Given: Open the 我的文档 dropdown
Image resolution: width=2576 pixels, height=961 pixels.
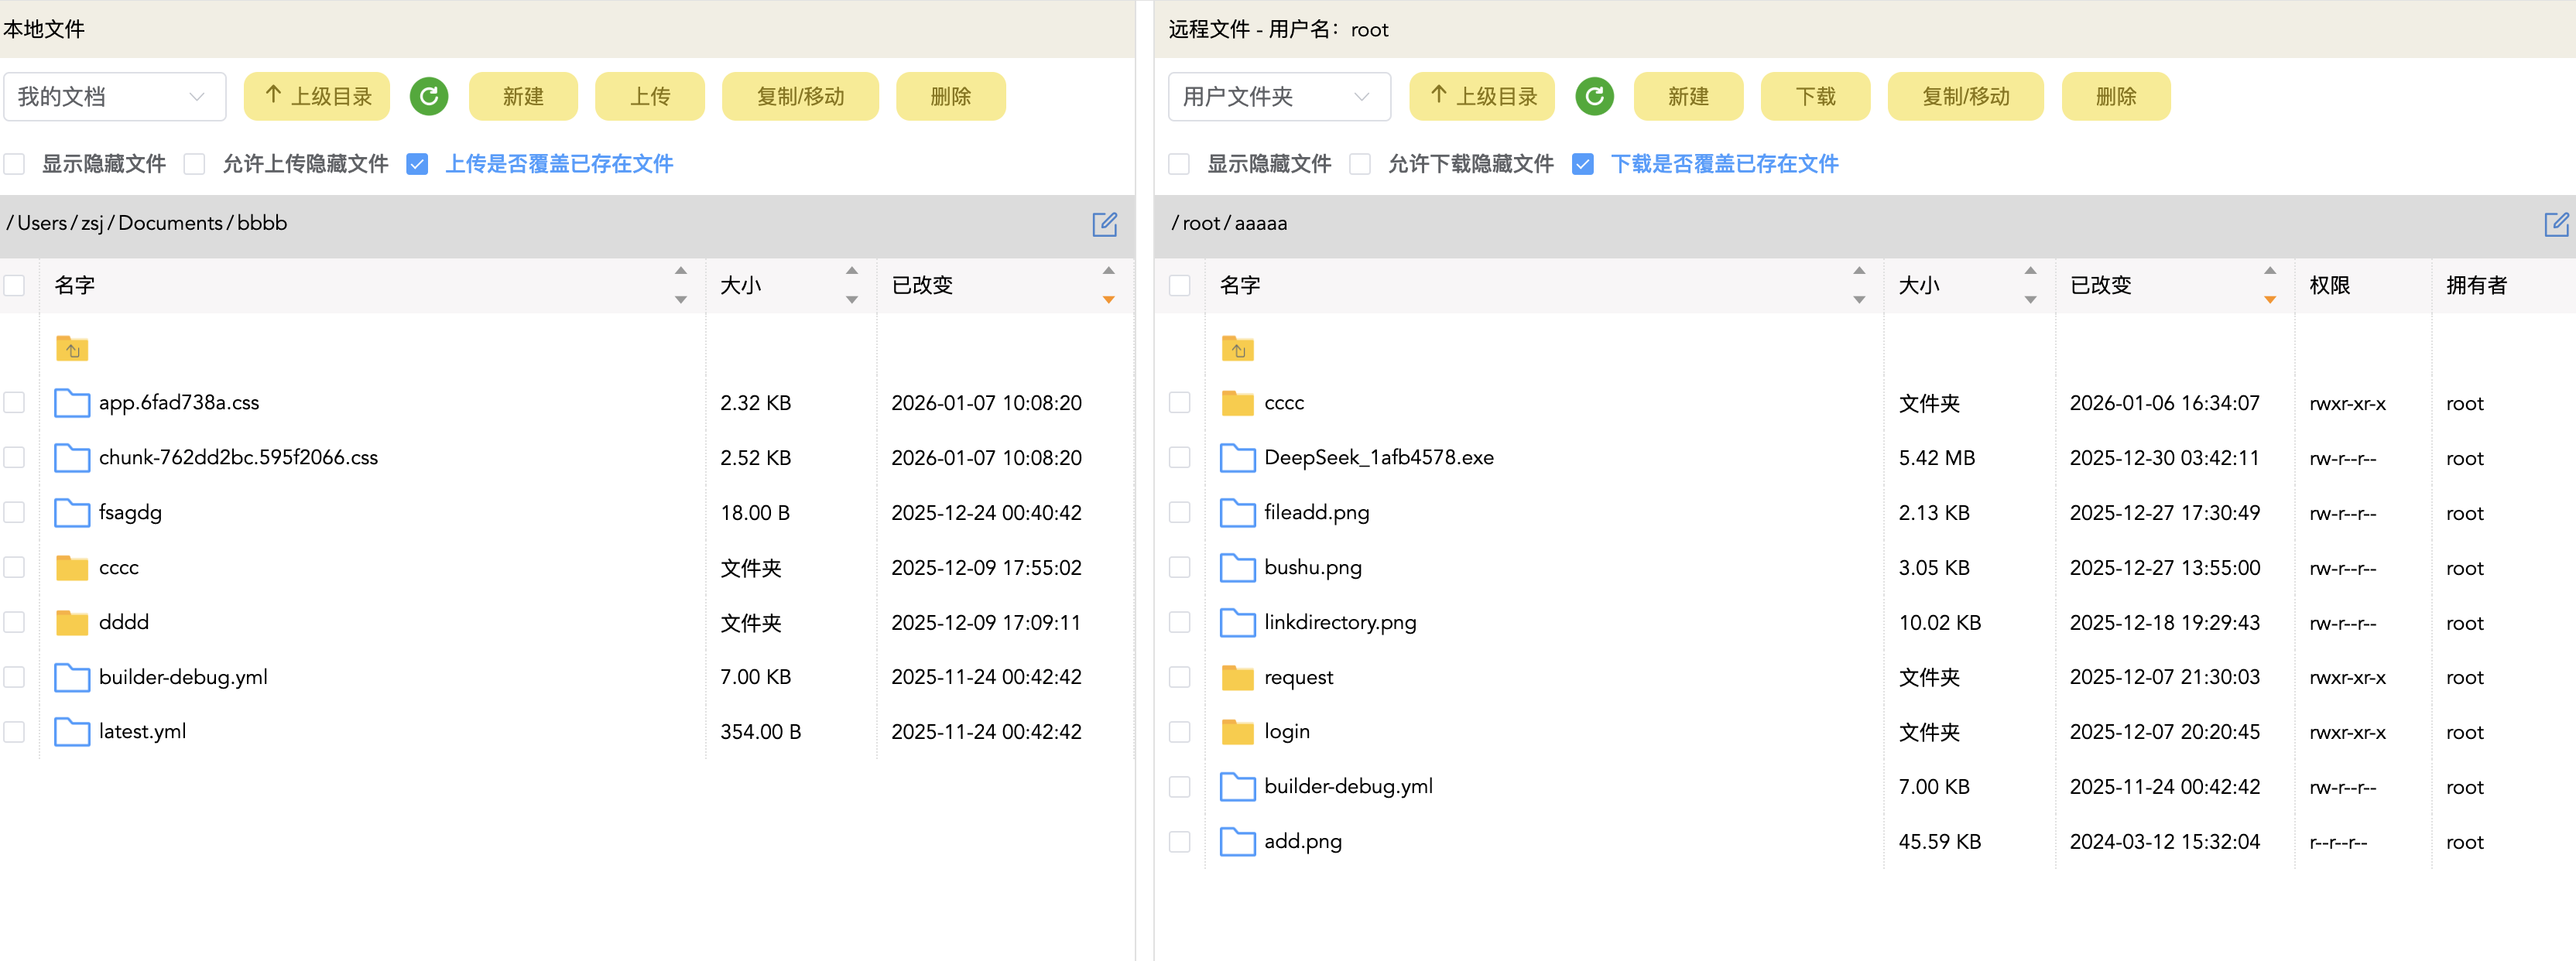Looking at the screenshot, I should 114,96.
